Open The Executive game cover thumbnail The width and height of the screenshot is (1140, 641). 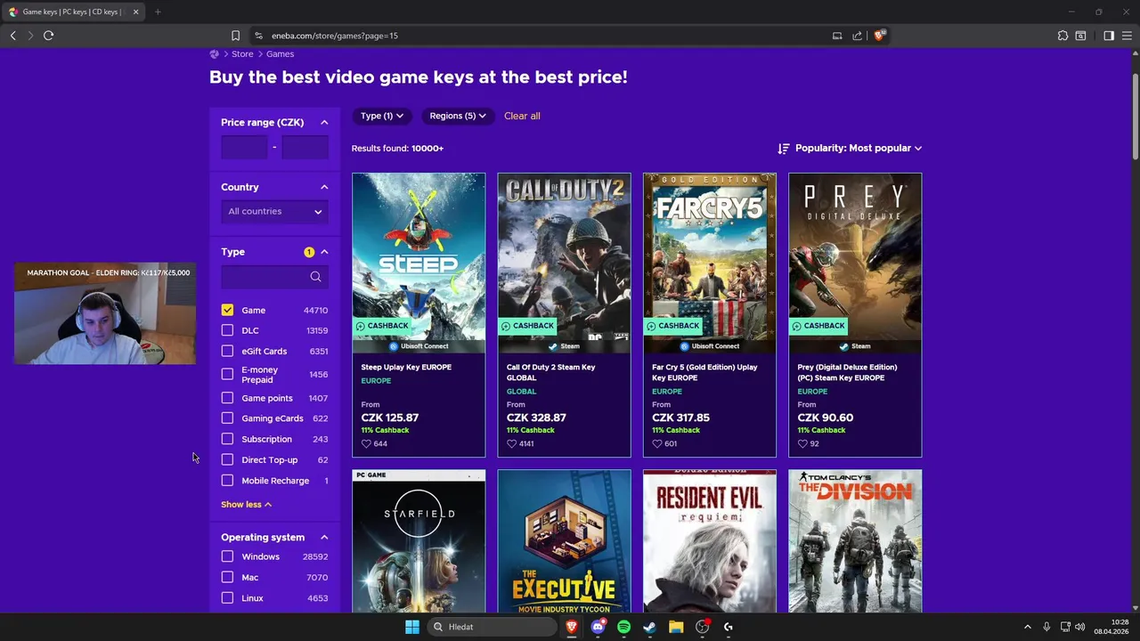click(x=564, y=541)
